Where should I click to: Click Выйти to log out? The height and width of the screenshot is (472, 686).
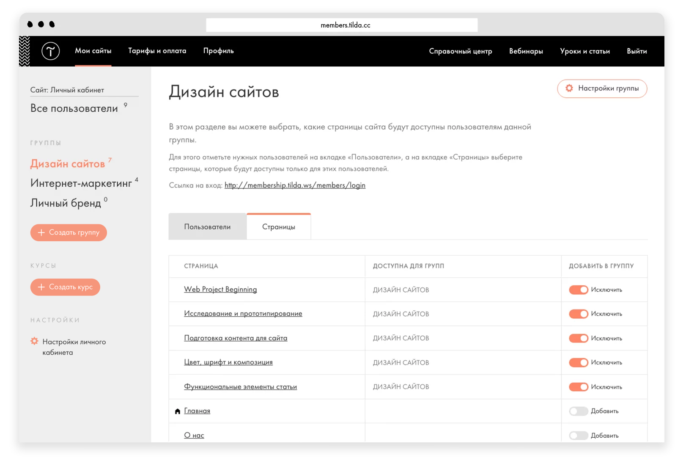point(637,51)
